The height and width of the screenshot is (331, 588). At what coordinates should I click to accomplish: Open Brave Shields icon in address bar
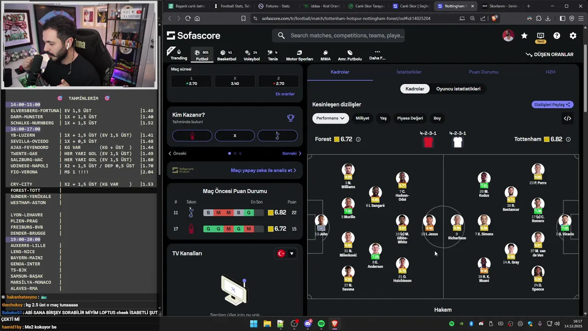(494, 18)
